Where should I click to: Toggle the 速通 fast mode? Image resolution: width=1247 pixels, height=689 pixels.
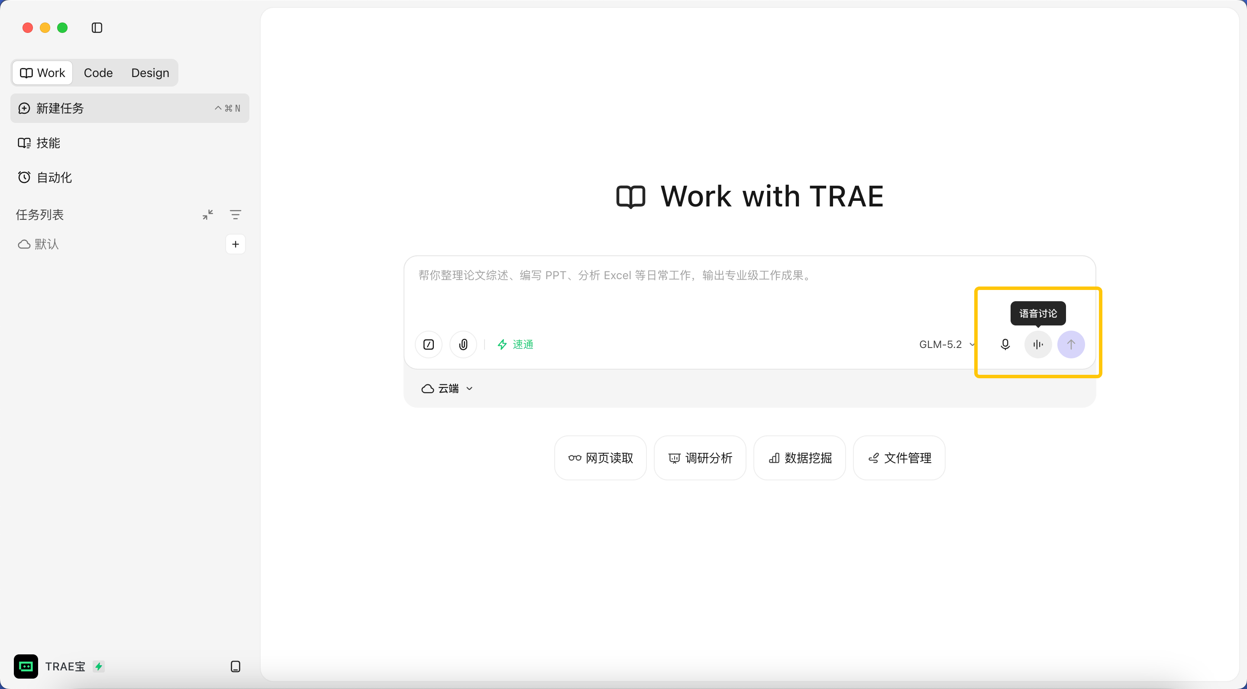click(515, 344)
